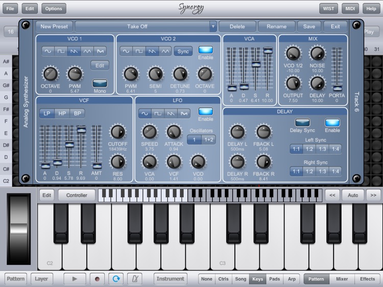Toggle the loop icon
This screenshot has height=287, width=383.
click(116, 279)
